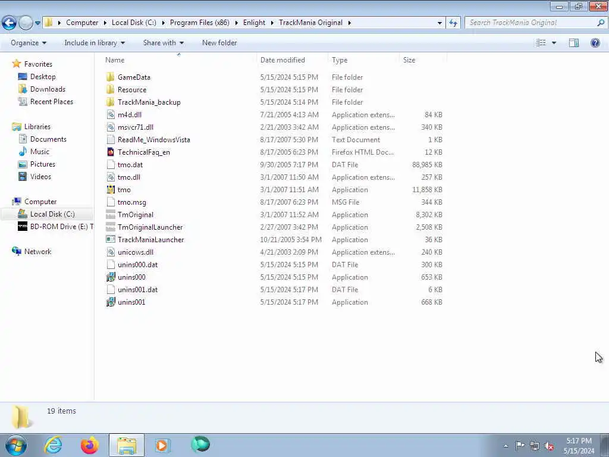
Task: Select the tmo.dll file icon
Action: 110,177
